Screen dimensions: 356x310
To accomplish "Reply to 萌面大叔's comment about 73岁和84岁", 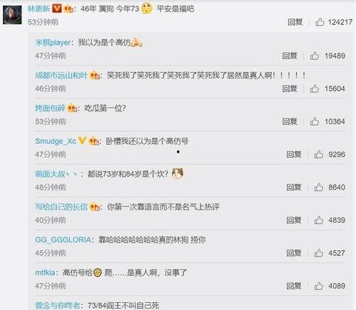I will pyautogui.click(x=294, y=187).
